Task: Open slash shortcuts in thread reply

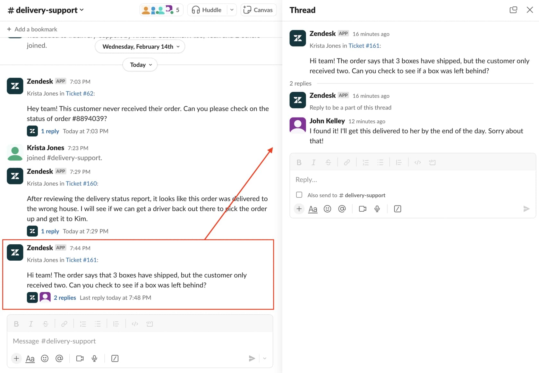Action: point(398,209)
